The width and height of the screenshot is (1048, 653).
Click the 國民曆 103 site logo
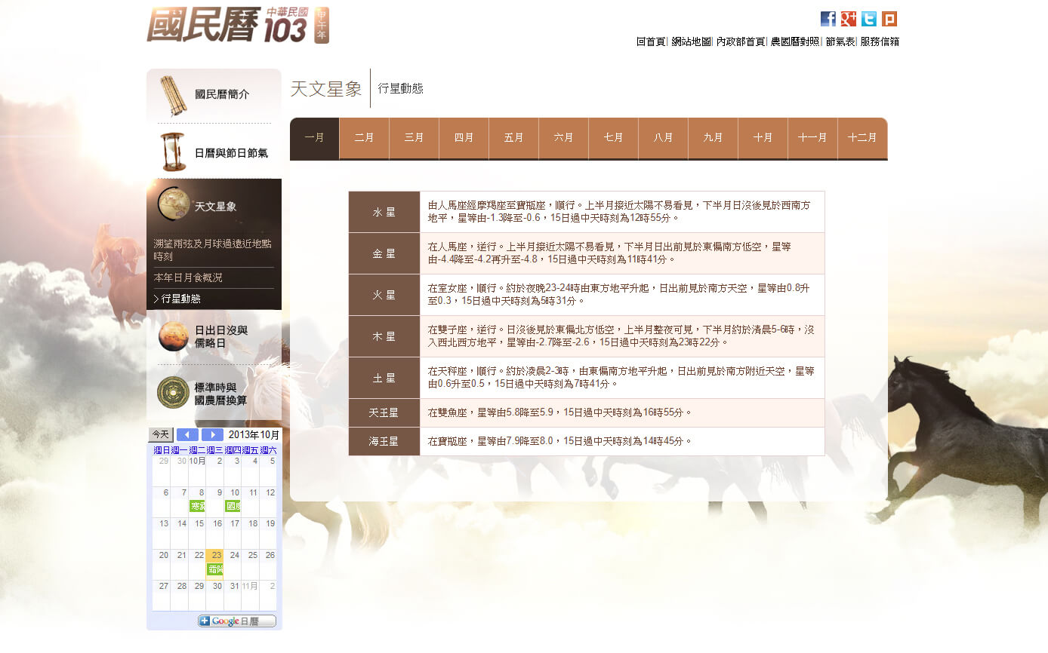tap(237, 26)
